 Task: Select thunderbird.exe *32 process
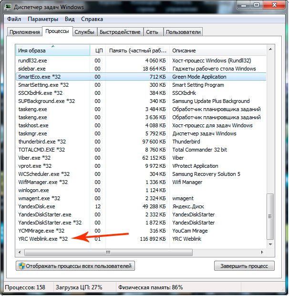[x=141, y=142]
